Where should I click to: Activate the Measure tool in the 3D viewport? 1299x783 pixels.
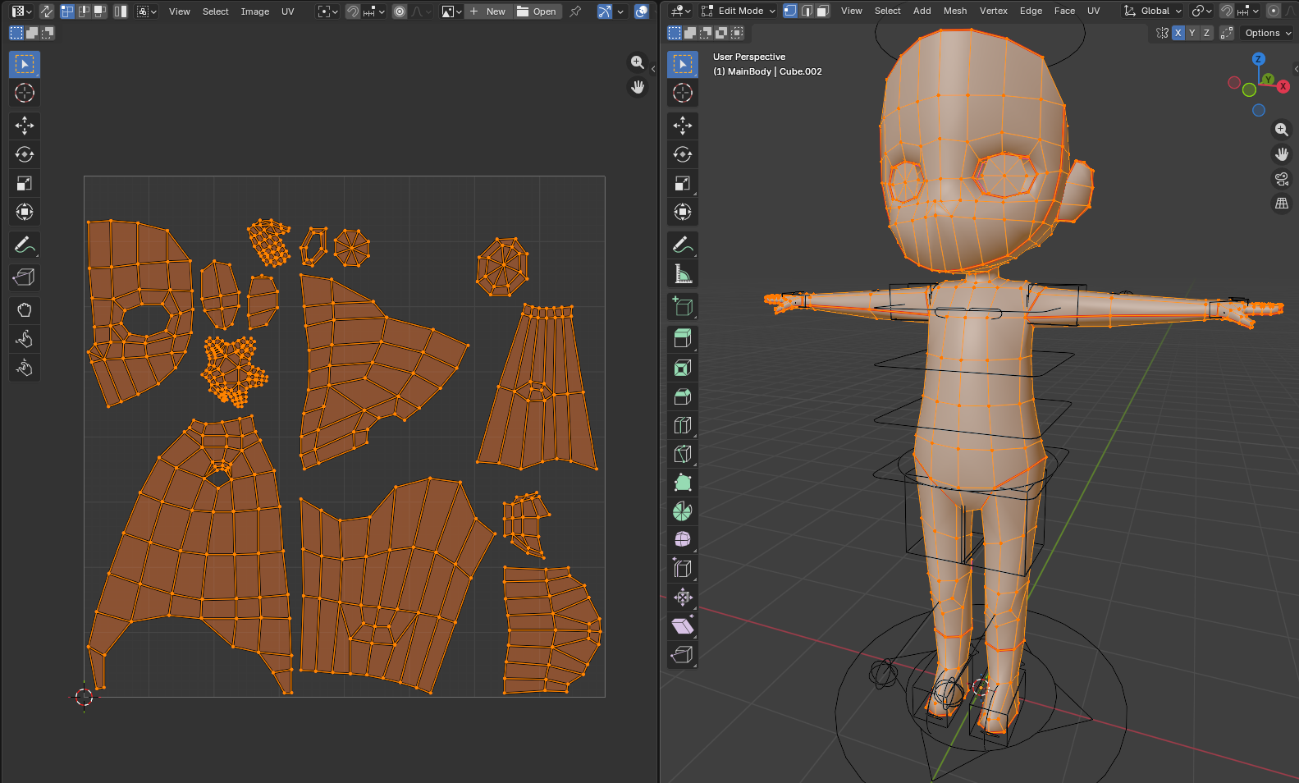coord(682,273)
